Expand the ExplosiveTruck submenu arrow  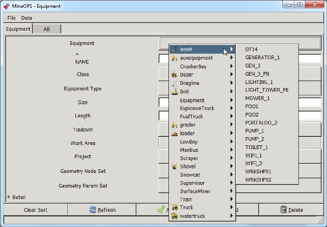click(x=231, y=108)
